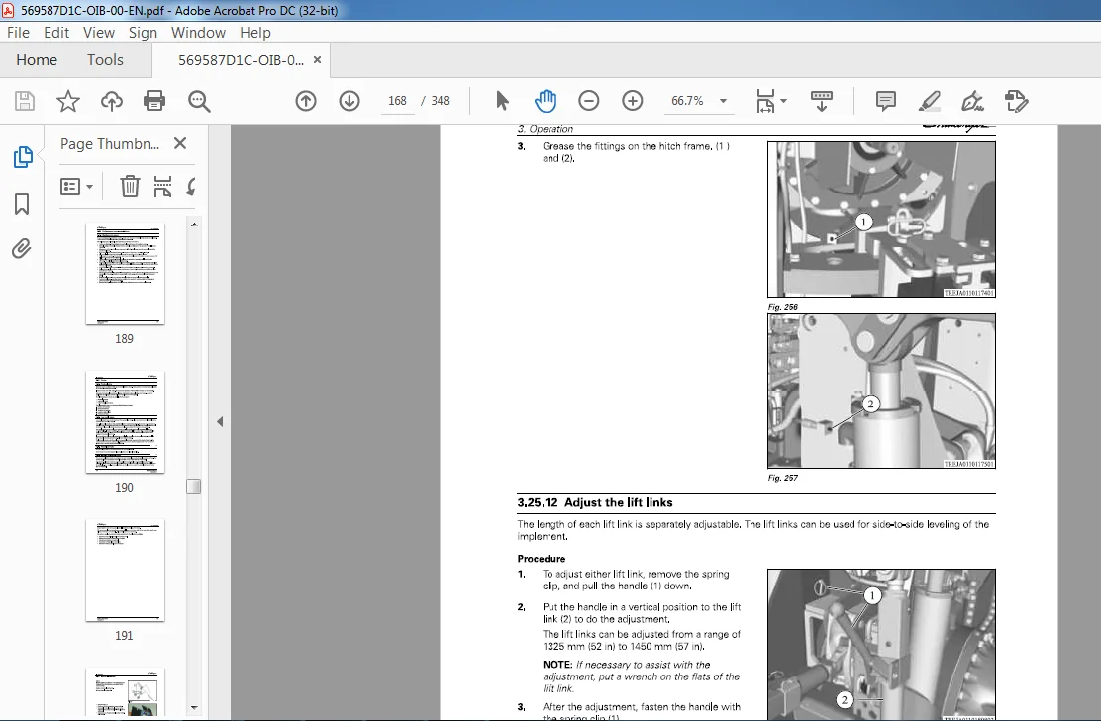
Task: Click the '3.25.12 Adjust the lift links' heading
Action: click(x=595, y=502)
